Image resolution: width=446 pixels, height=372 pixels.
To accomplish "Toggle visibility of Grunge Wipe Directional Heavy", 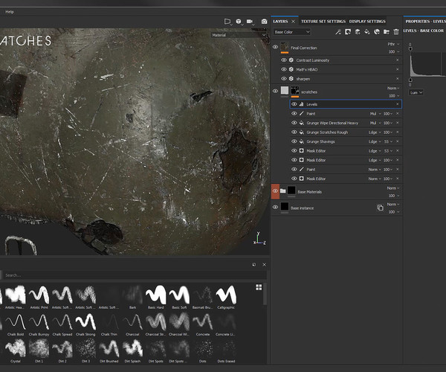I will click(294, 123).
